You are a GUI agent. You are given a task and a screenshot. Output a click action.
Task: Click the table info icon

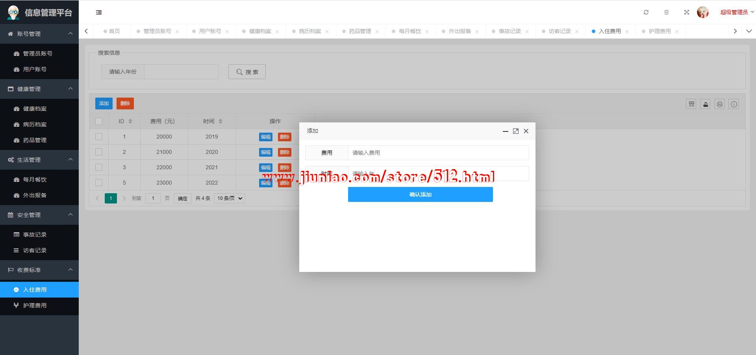click(x=734, y=104)
